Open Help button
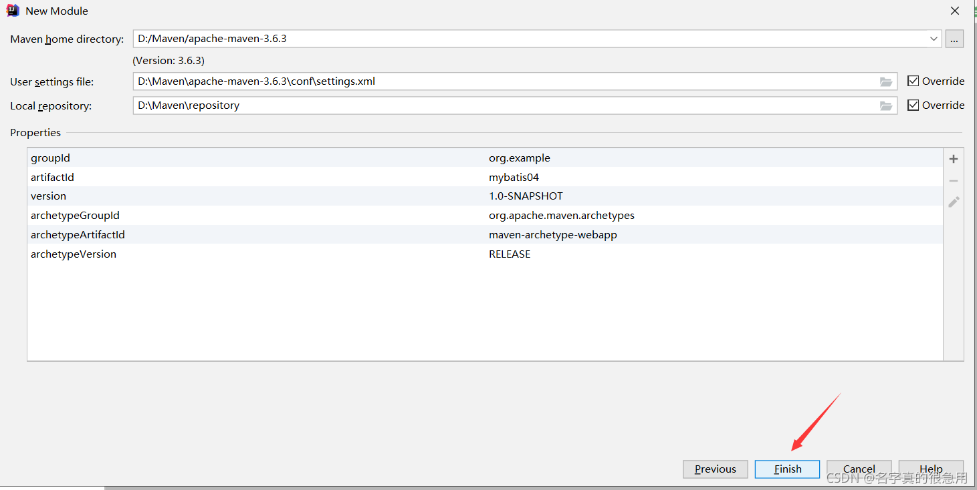Screen dimensions: 977x490 pos(931,469)
